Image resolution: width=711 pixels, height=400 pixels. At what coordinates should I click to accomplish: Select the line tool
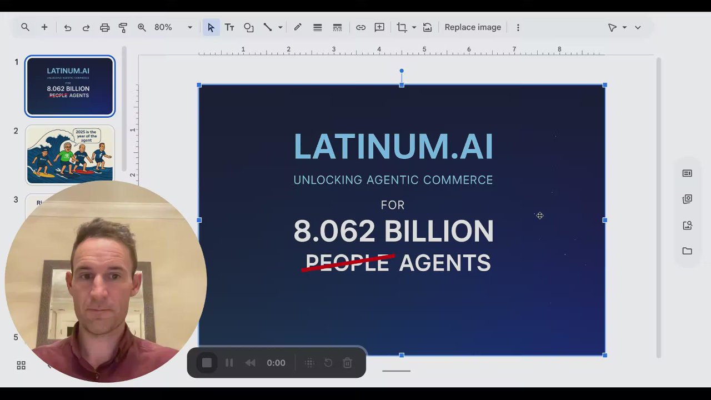click(268, 27)
